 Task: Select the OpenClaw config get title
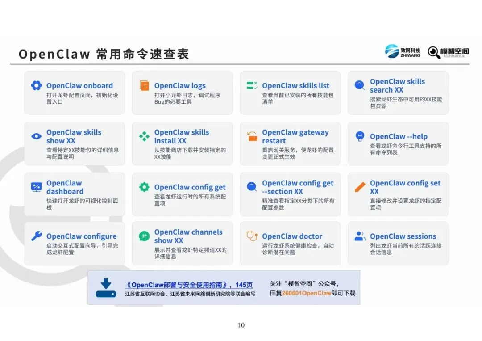tap(190, 187)
